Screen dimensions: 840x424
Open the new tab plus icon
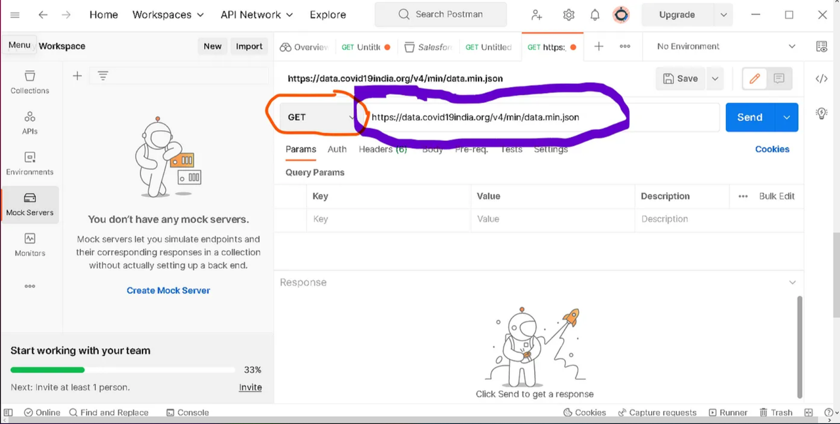point(598,47)
